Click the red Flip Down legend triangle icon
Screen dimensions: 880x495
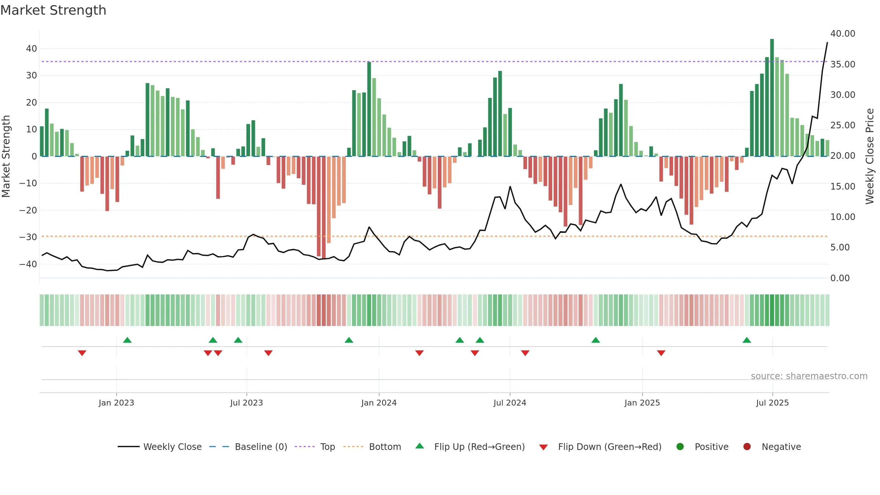tap(543, 447)
